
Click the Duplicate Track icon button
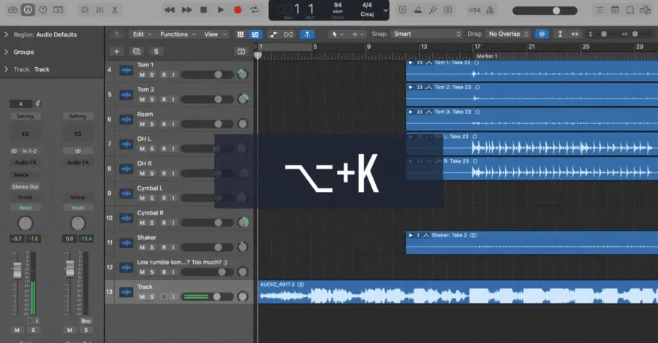(137, 51)
